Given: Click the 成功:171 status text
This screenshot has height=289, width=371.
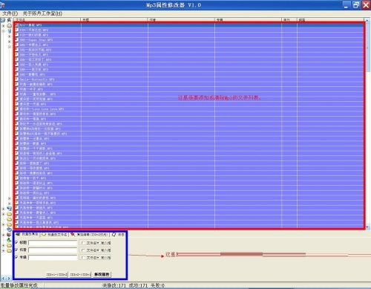Looking at the screenshot, I should pyautogui.click(x=137, y=285).
